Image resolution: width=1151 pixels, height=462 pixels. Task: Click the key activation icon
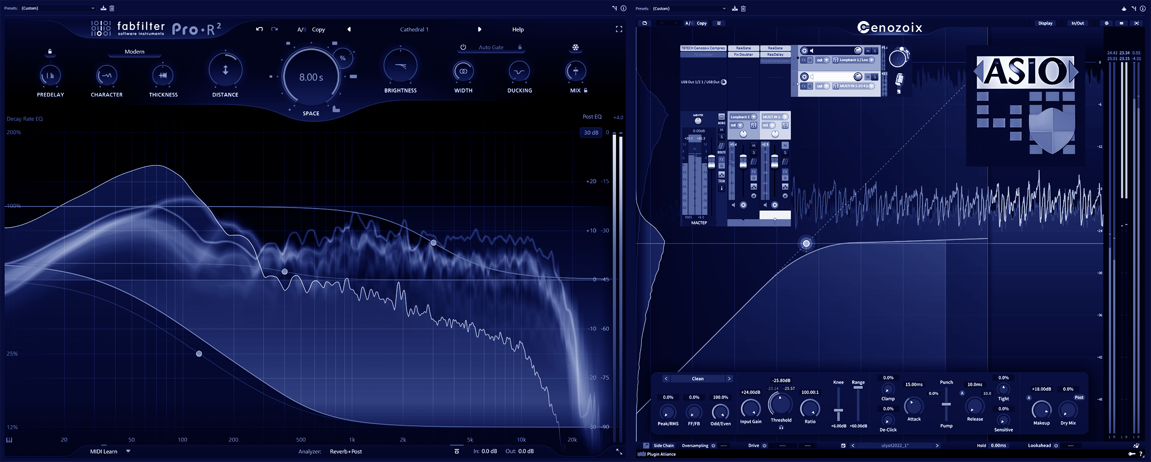1132,454
